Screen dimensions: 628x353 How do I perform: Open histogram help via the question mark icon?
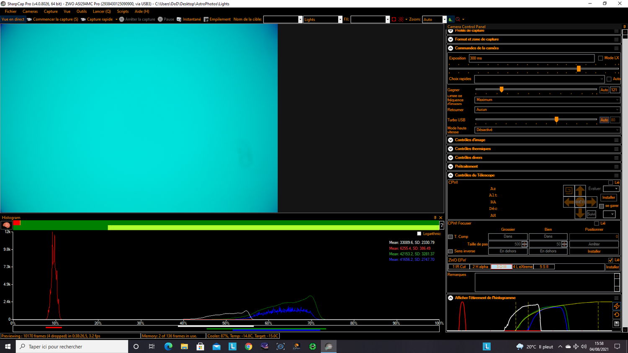[441, 225]
